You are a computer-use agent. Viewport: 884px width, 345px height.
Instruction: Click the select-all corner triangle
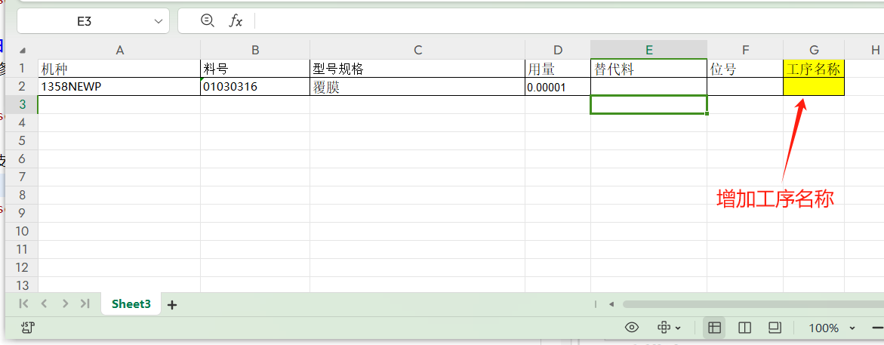[22, 51]
